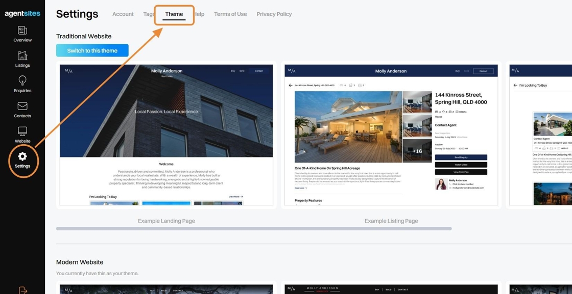Open the Website monitor icon
Viewport: 572px width, 294px height.
tap(22, 131)
